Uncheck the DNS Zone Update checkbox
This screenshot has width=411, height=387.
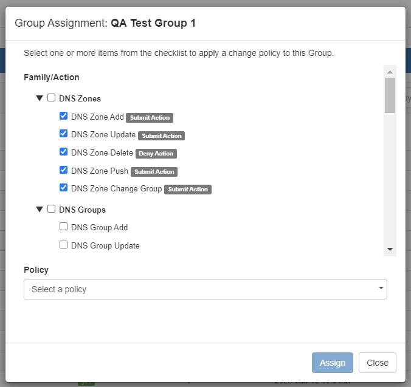[x=63, y=134]
